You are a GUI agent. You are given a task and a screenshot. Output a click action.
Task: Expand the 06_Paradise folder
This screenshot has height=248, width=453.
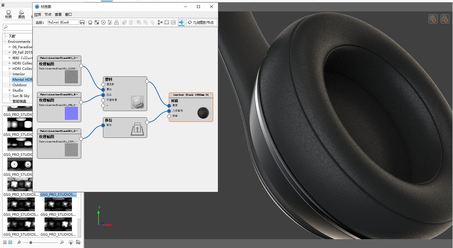pyautogui.click(x=9, y=47)
